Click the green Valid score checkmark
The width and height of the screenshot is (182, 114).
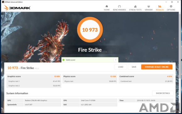[63, 60]
